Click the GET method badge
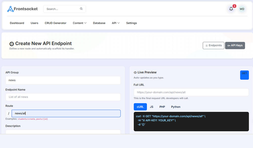This screenshot has width=253, height=148. [x=244, y=75]
